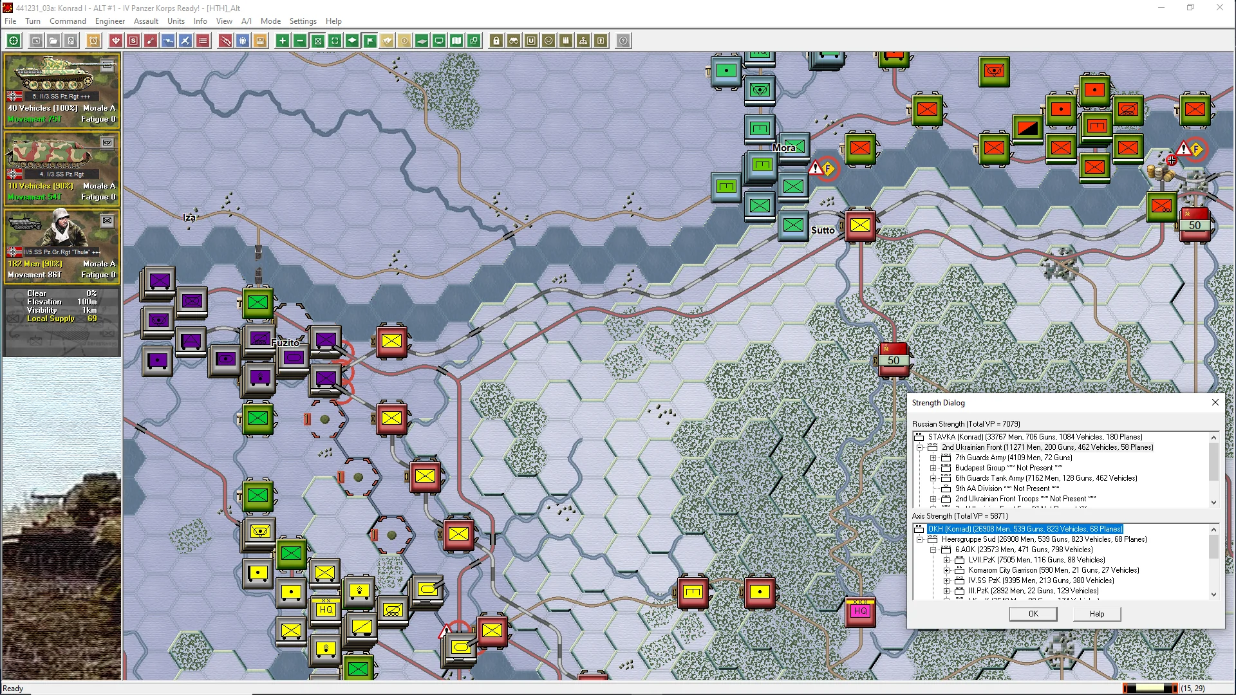Click the sad face morale toolbar icon

pyautogui.click(x=548, y=41)
